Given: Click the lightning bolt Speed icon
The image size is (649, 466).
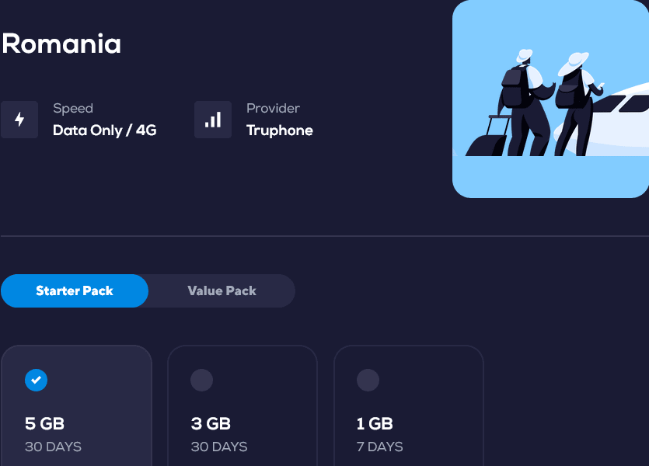Looking at the screenshot, I should (x=19, y=120).
